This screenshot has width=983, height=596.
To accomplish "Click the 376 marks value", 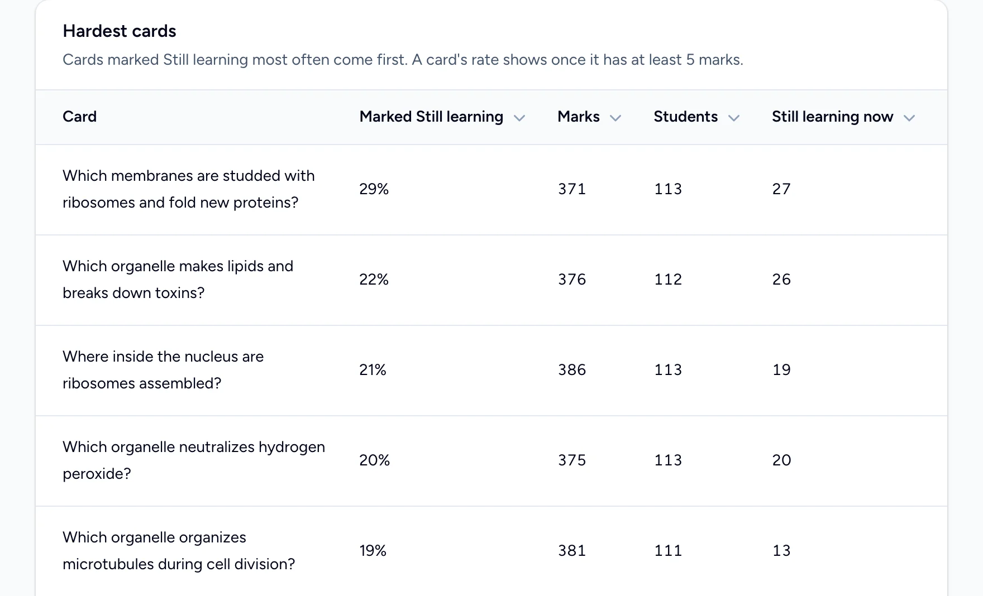I will click(572, 280).
